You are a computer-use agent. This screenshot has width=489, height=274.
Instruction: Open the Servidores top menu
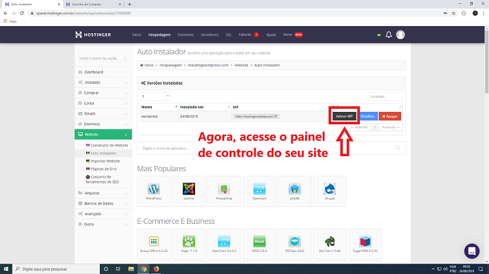tap(209, 34)
